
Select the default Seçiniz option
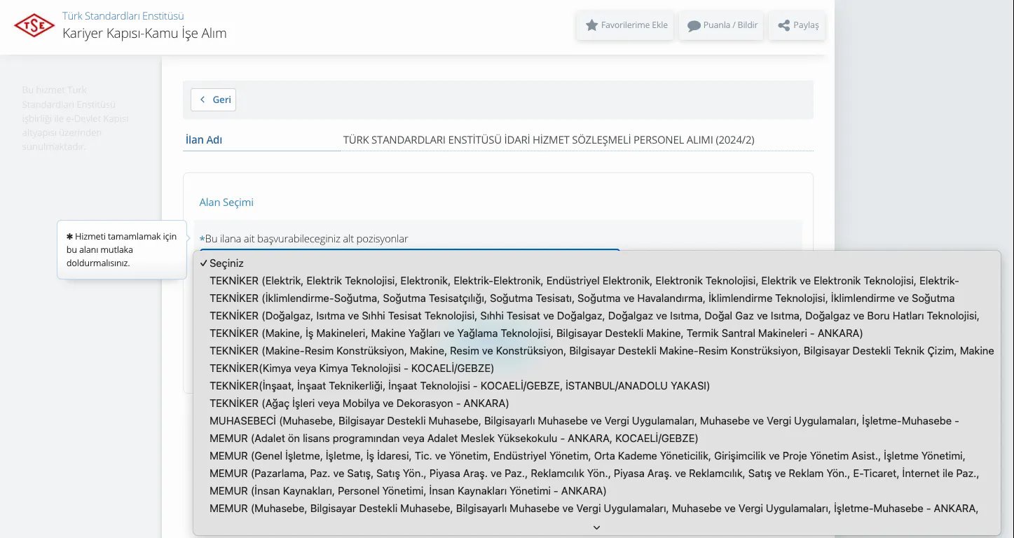[x=227, y=263]
